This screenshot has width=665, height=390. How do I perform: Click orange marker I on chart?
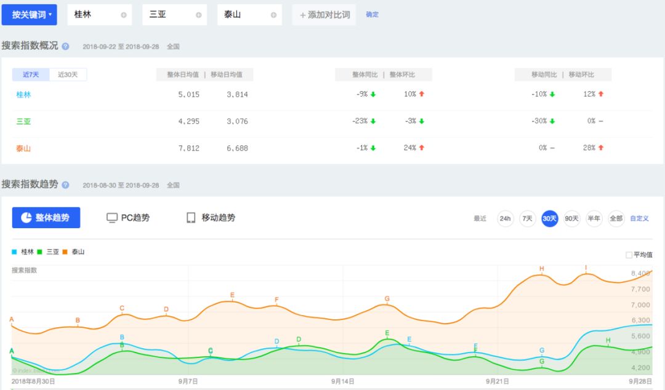[586, 268]
